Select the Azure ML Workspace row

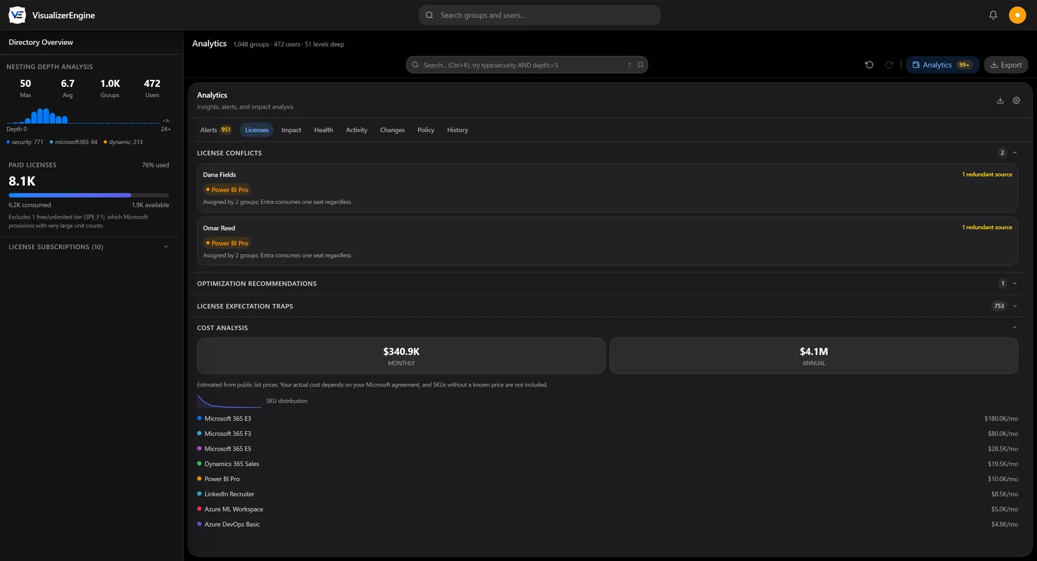(x=607, y=509)
